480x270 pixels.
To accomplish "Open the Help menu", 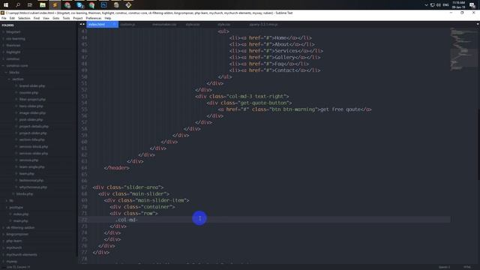I will tap(108, 18).
